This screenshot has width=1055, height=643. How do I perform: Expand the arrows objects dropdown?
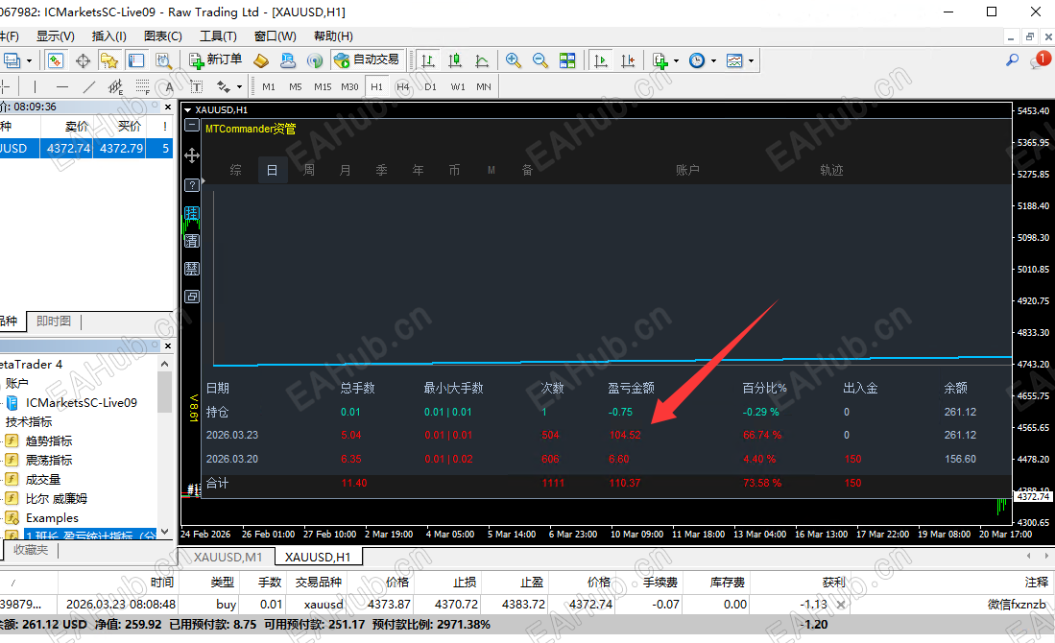pyautogui.click(x=240, y=86)
